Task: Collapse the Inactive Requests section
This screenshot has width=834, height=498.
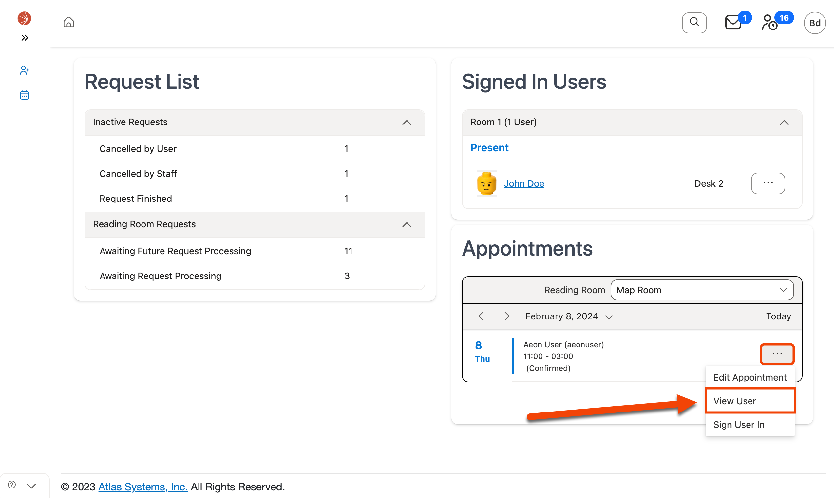Action: tap(407, 123)
